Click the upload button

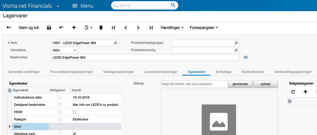pyautogui.click(x=266, y=84)
